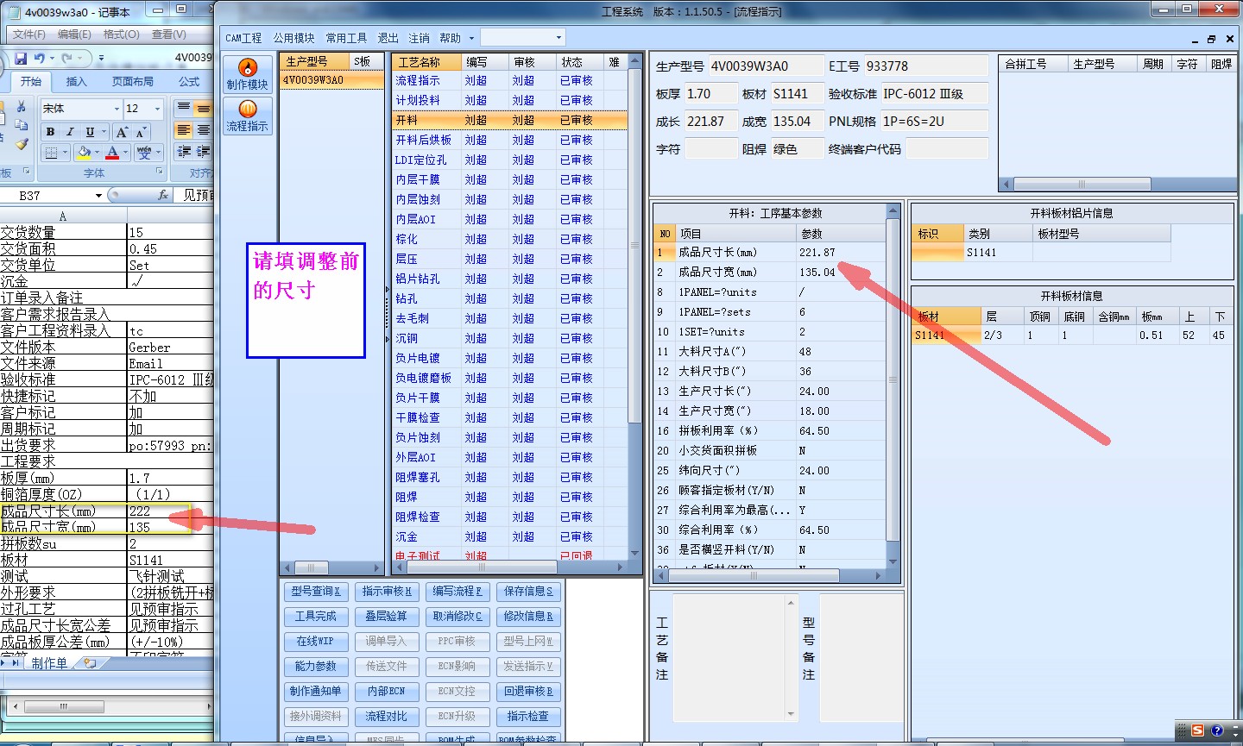Click the 叠层验算 button
The image size is (1243, 746).
tap(386, 617)
